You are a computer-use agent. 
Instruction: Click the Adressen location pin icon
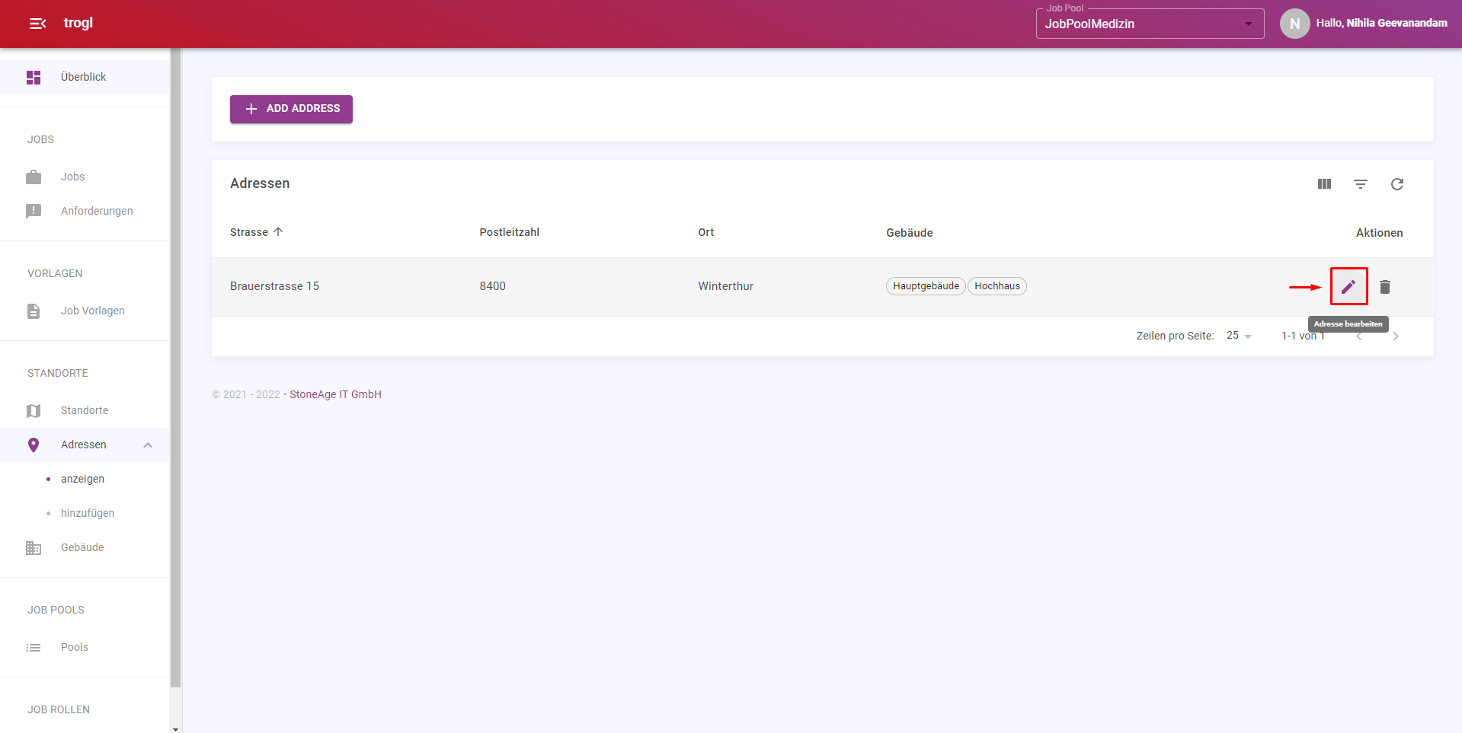[34, 445]
